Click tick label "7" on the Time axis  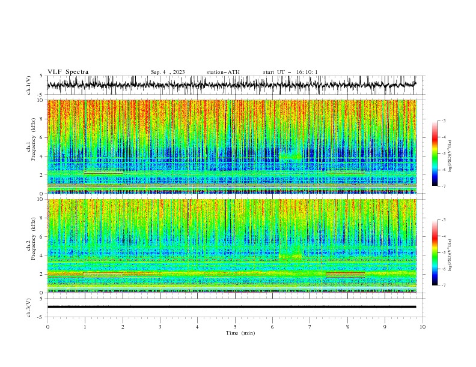pos(310,327)
